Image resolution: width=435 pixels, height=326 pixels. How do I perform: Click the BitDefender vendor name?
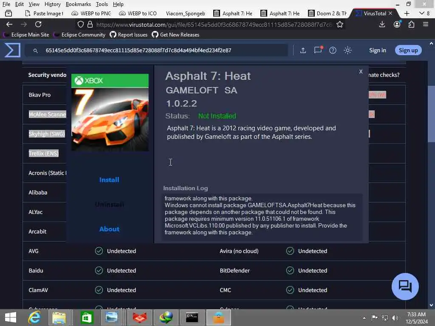tap(234, 270)
